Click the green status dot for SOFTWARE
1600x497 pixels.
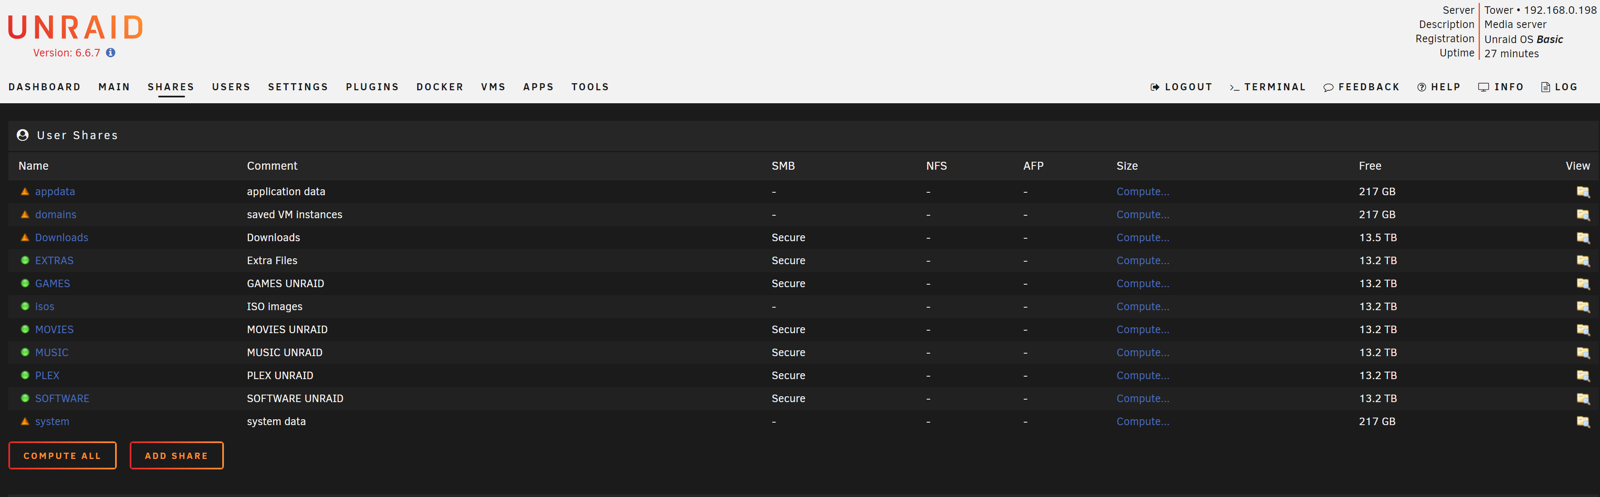pos(25,398)
